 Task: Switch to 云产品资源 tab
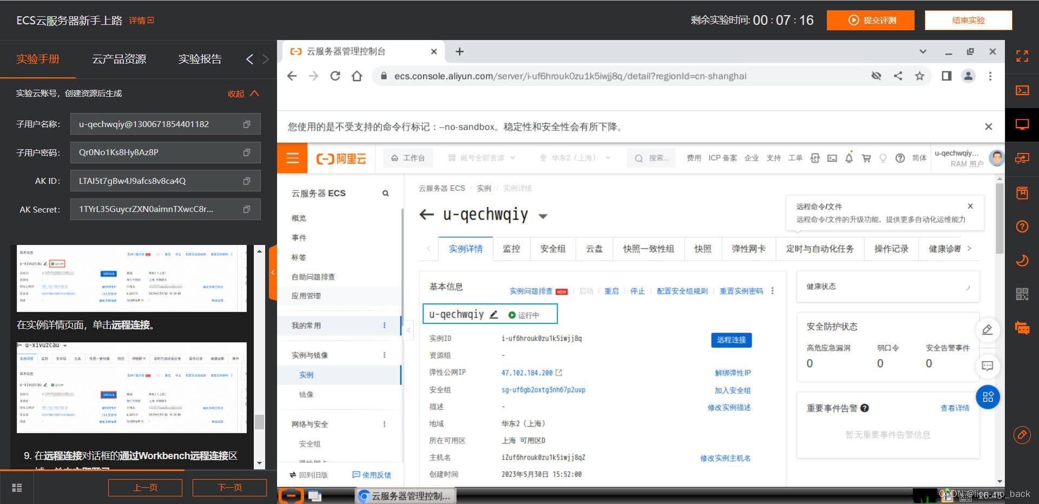(x=119, y=59)
